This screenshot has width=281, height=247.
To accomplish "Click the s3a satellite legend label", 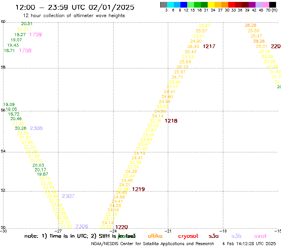I will pos(213,236).
